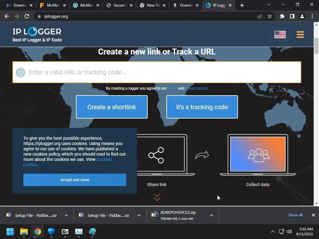
Task: Click the 'Collect data' caption
Action: pos(258,185)
